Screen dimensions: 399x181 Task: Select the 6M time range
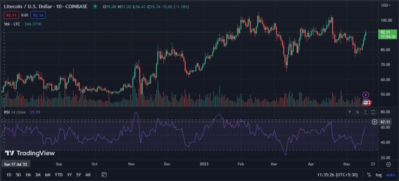47,175
